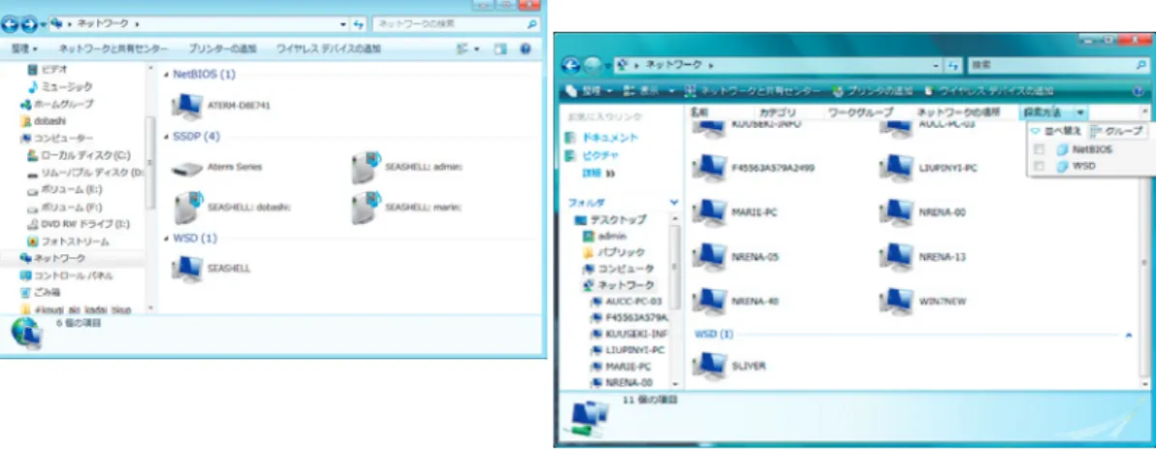Sort by ワークグループ column header

pyautogui.click(x=860, y=113)
